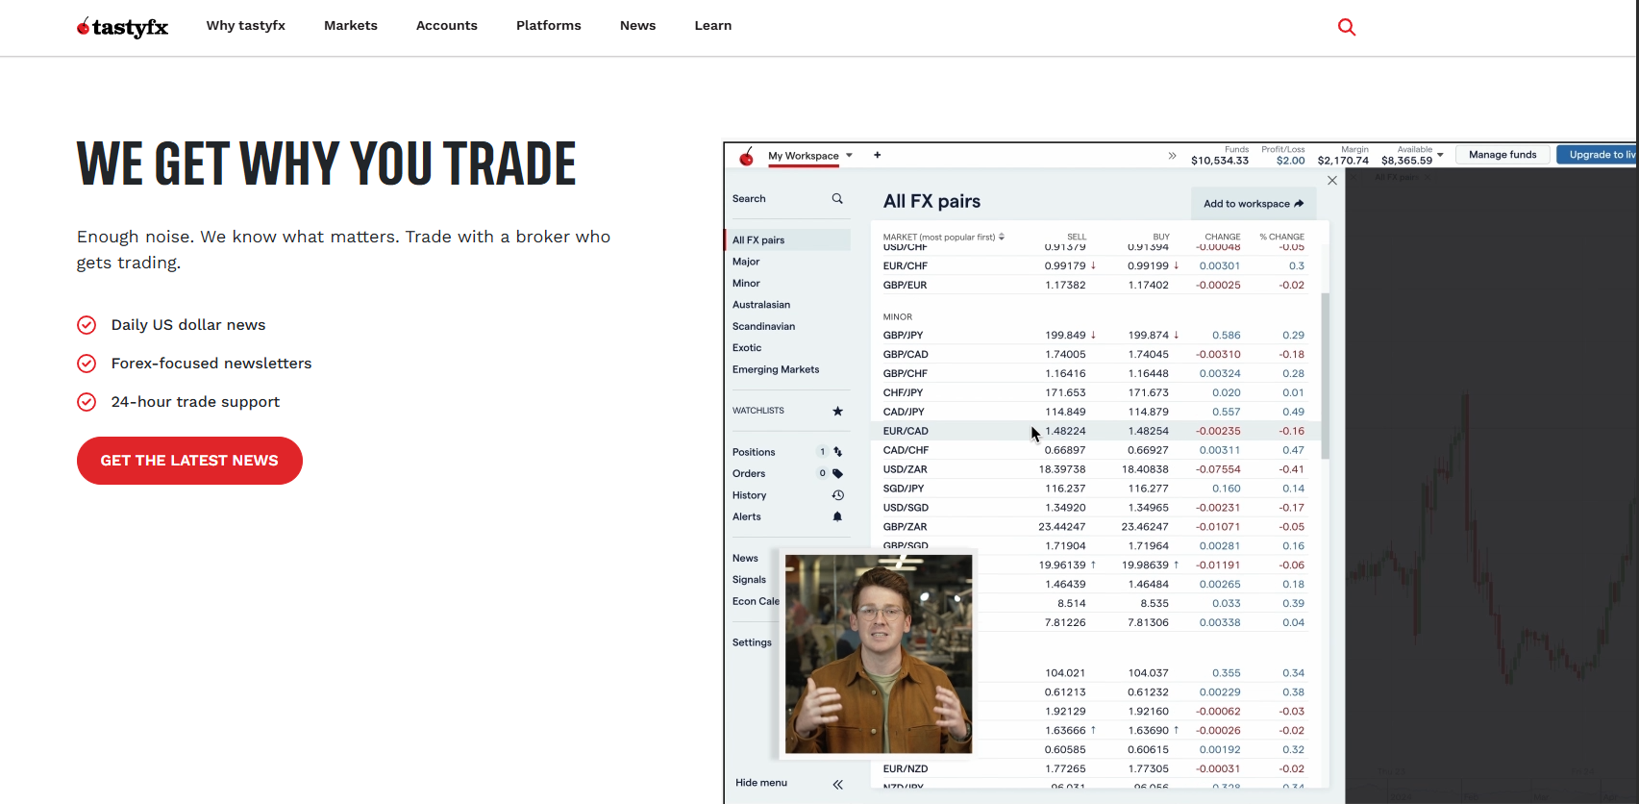The width and height of the screenshot is (1639, 804).
Task: Click the presenter video thumbnail
Action: pyautogui.click(x=878, y=654)
